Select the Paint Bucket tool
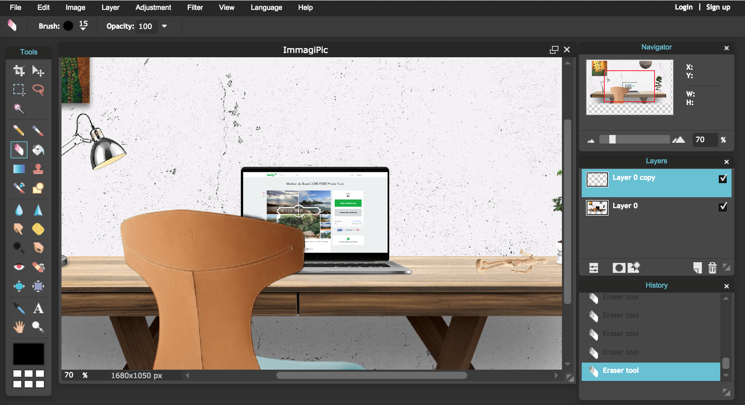Screen dimensions: 745x405 [x=39, y=149]
